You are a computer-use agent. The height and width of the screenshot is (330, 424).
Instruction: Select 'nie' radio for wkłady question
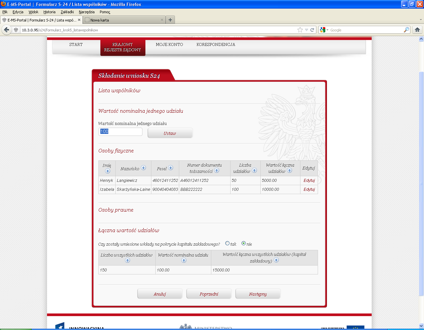pyautogui.click(x=244, y=243)
